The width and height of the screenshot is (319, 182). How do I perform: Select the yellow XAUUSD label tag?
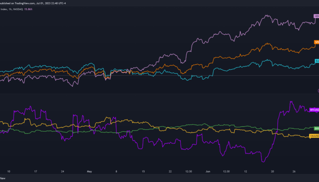pyautogui.click(x=314, y=135)
